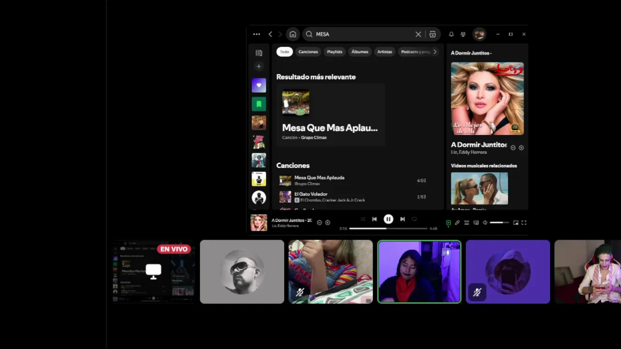Select the Artistas filter chip
The height and width of the screenshot is (349, 621).
click(385, 52)
